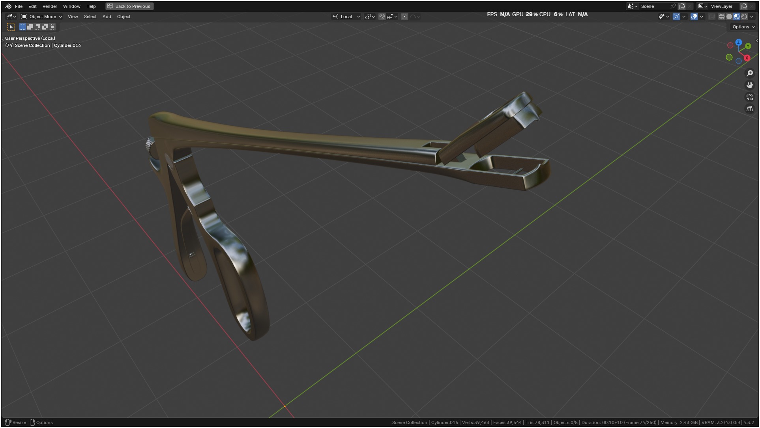Image resolution: width=760 pixels, height=428 pixels.
Task: Click the 'User Perspective (Local)' label
Action: (30, 38)
